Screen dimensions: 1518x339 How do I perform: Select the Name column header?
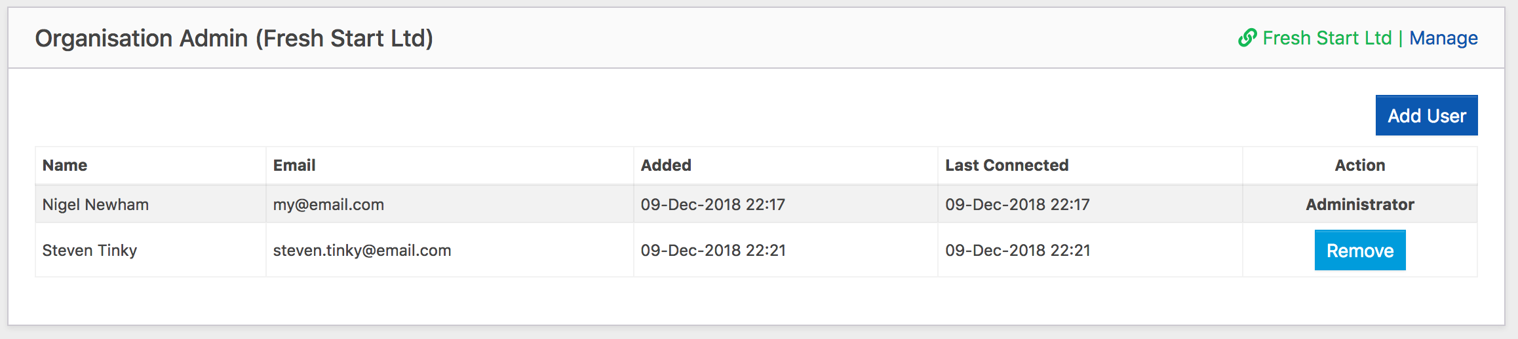65,165
